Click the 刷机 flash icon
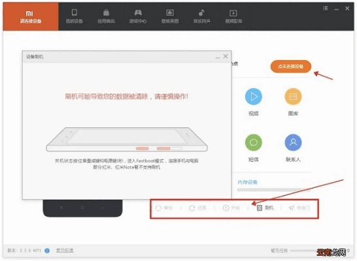This screenshot has height=261, width=357. 260,208
